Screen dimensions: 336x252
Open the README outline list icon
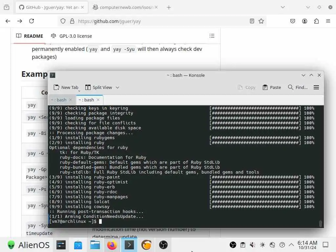[x=212, y=36]
